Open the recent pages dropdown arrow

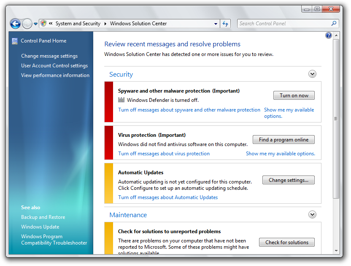point(35,24)
